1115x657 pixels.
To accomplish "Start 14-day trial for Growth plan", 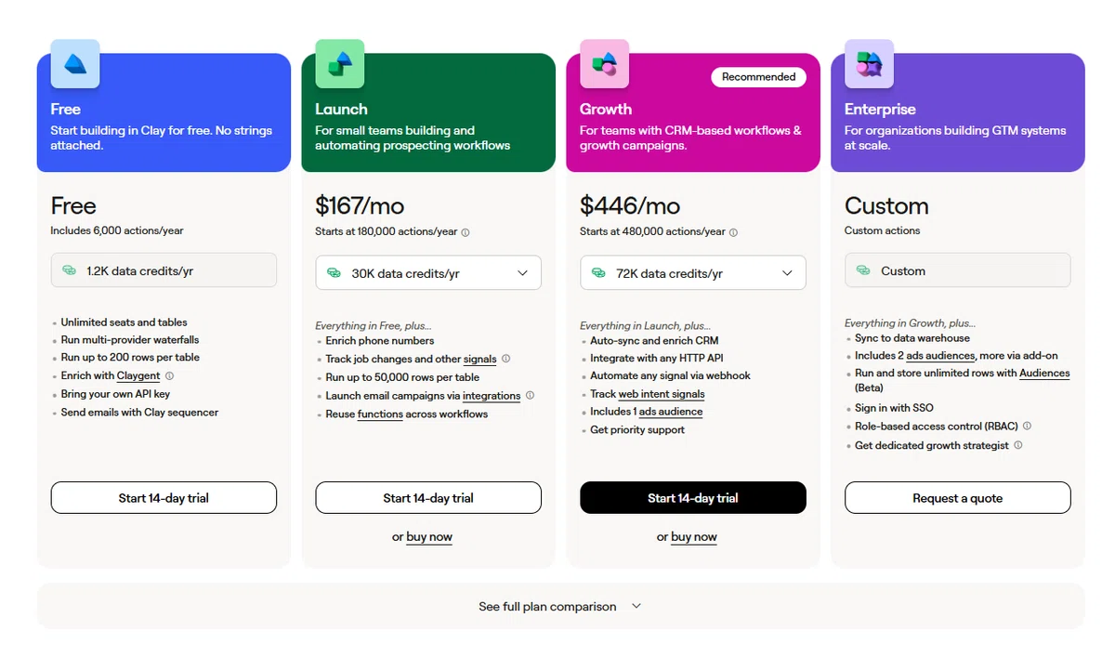I will coord(693,498).
